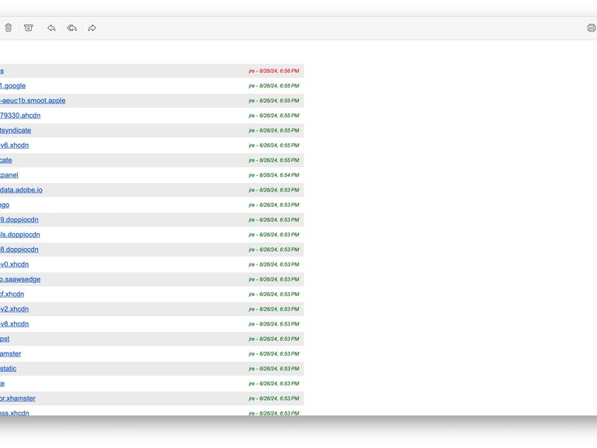Open the 1.google link

point(12,86)
